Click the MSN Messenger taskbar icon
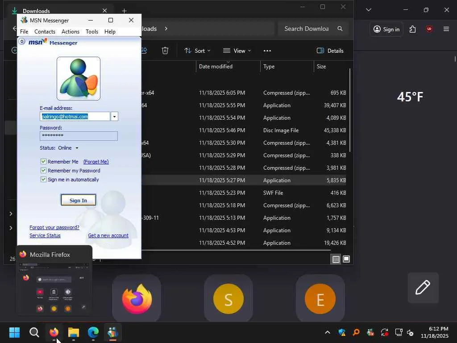Screen dimensions: 457x343 pos(113,332)
